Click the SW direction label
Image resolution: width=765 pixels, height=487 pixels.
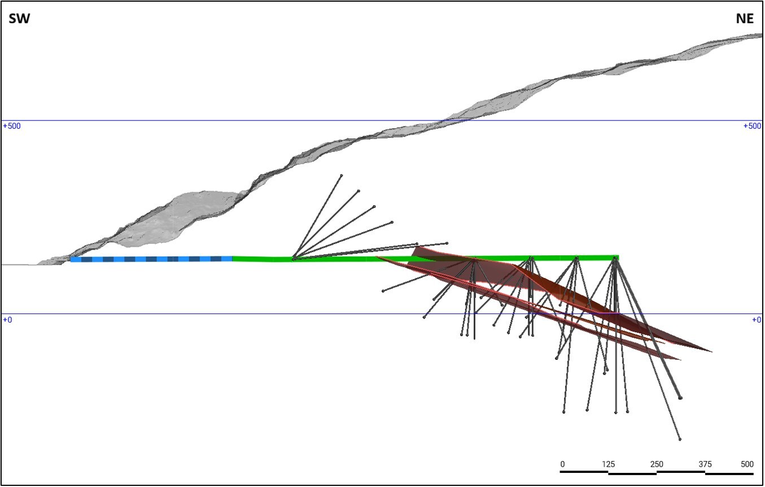tap(19, 19)
